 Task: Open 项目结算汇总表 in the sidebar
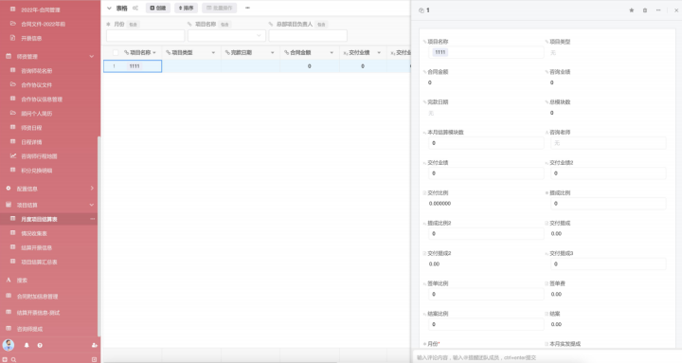[x=39, y=262]
